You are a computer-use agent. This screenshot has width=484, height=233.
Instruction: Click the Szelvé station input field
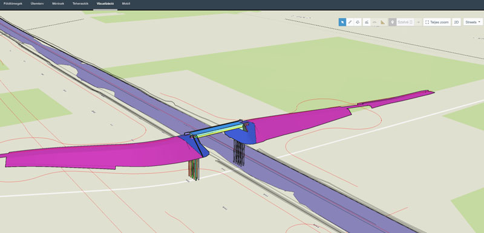(405, 22)
